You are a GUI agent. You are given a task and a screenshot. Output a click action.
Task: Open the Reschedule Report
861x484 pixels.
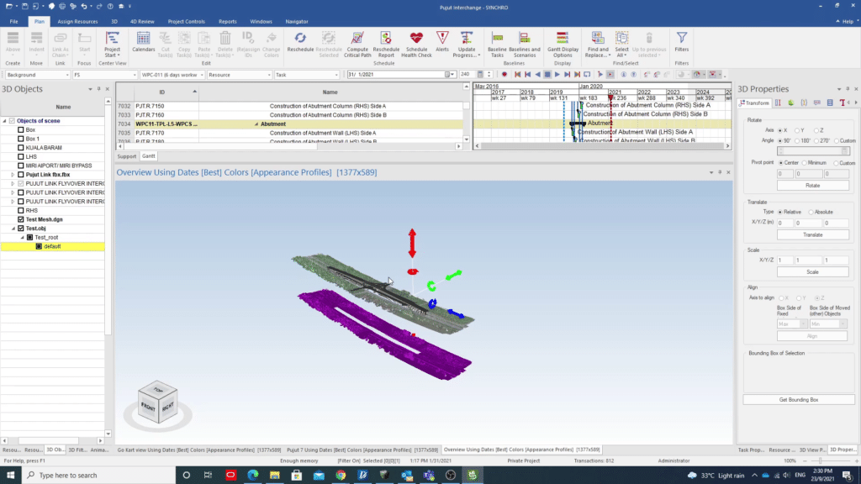386,44
